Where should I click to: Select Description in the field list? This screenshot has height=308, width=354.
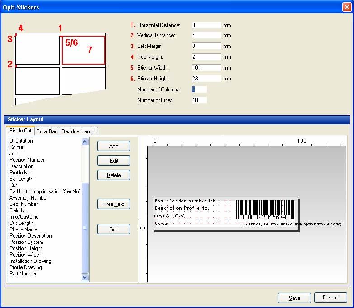pos(21,166)
